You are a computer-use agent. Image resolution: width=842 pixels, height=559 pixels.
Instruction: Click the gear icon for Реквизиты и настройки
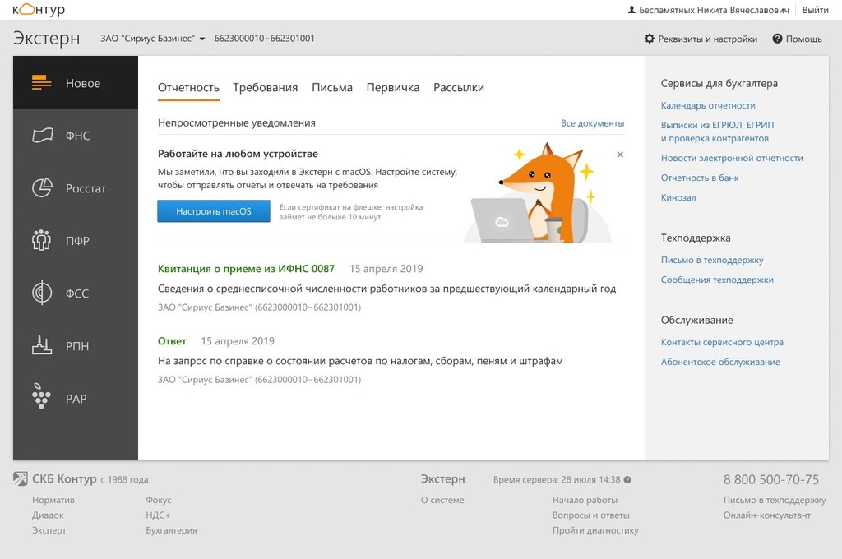click(x=650, y=39)
